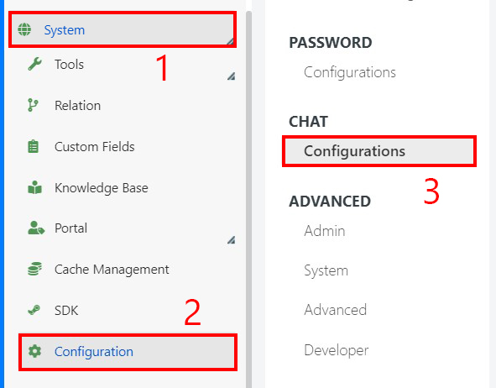This screenshot has width=496, height=388.
Task: Select the Cache Management coin-stack icon
Action: (34, 269)
